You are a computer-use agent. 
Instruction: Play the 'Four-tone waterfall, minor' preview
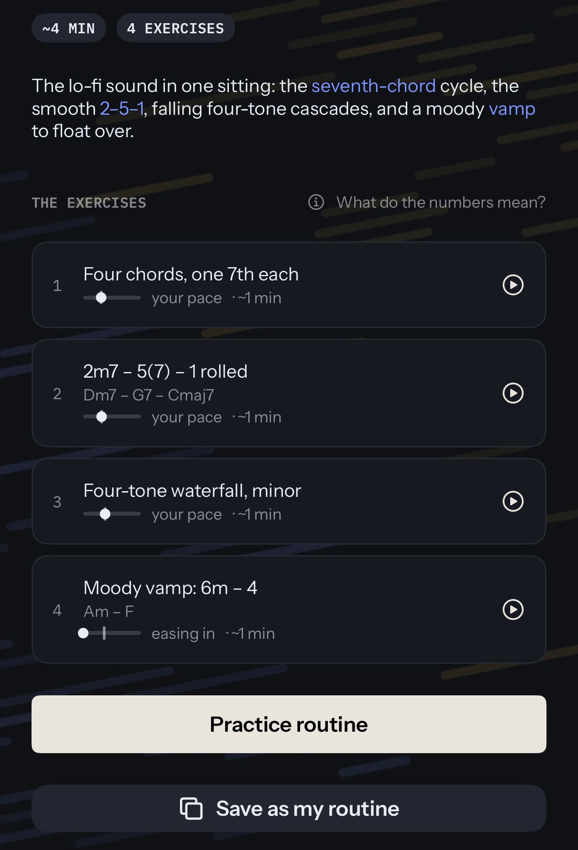click(x=513, y=501)
